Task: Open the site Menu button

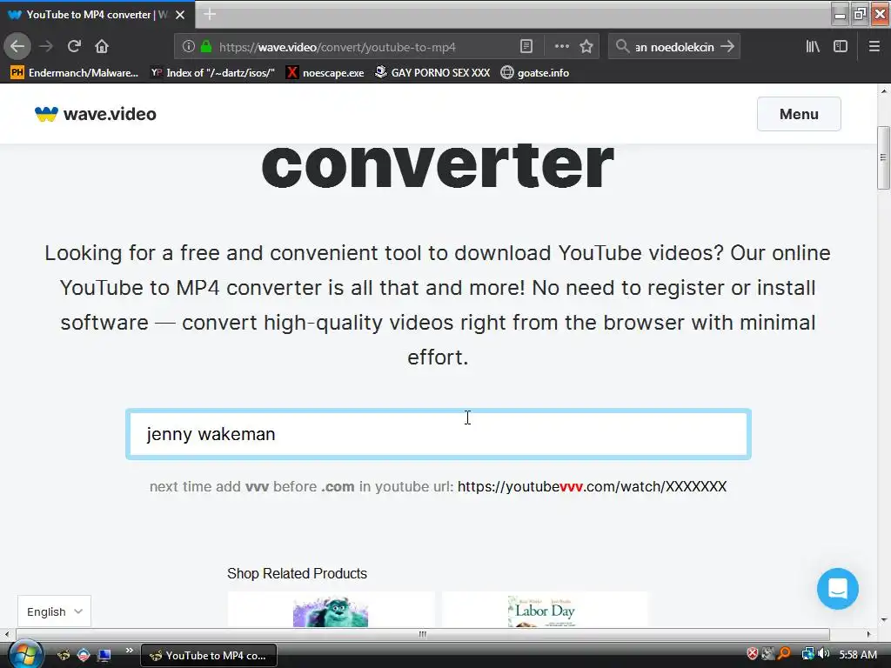Action: (799, 114)
